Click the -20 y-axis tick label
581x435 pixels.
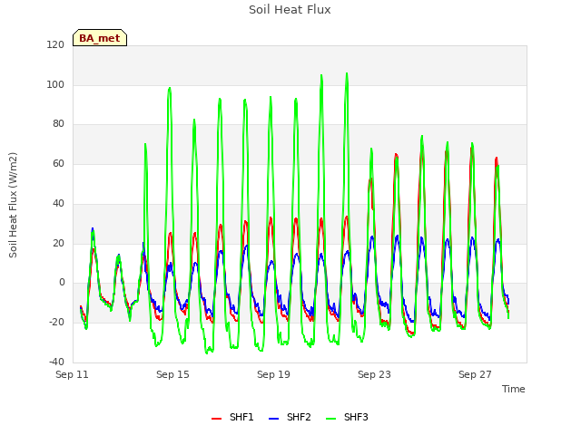tap(56, 323)
